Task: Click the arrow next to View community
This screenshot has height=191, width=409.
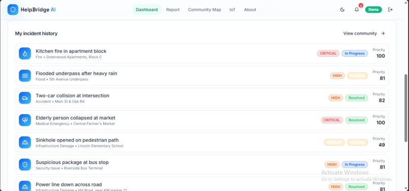Action: pos(383,34)
